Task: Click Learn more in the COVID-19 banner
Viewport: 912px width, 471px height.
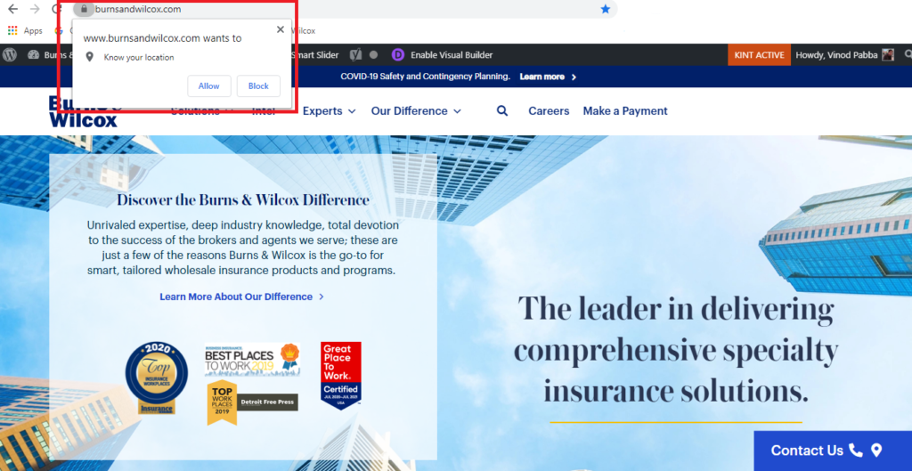Action: [x=548, y=77]
